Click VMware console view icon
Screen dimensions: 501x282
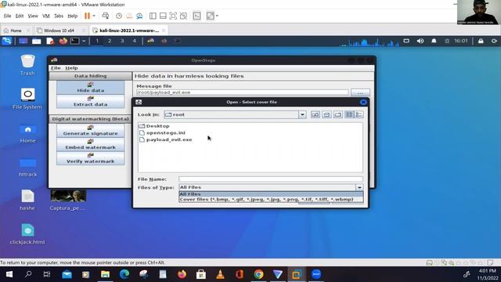tap(196, 16)
